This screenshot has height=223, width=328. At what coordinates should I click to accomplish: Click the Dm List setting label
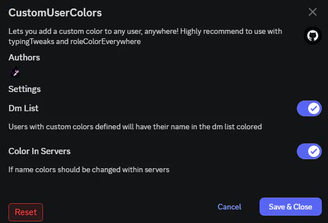(23, 108)
